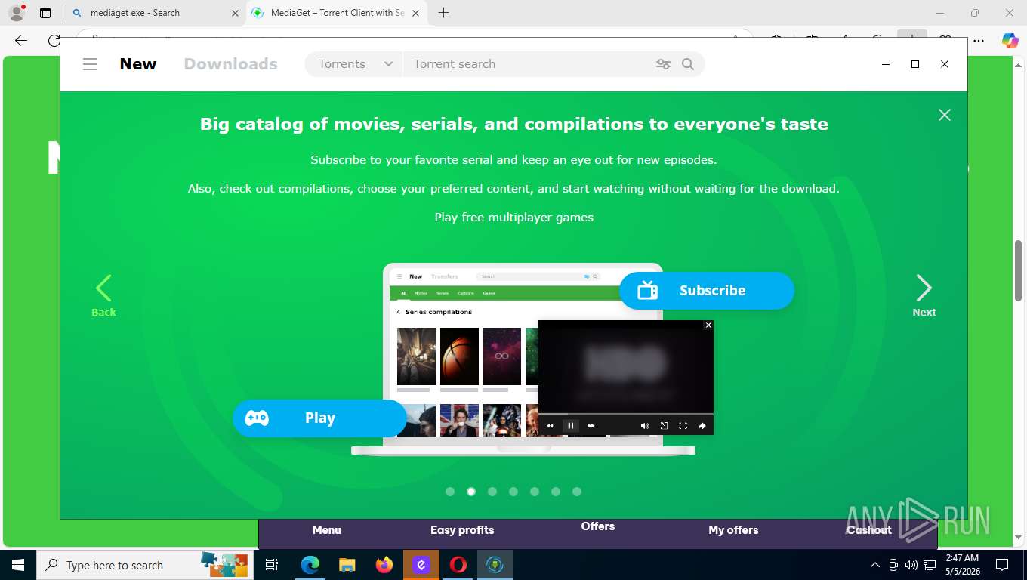Open Easy profits in the bottom bar
The width and height of the screenshot is (1027, 580).
pyautogui.click(x=462, y=530)
